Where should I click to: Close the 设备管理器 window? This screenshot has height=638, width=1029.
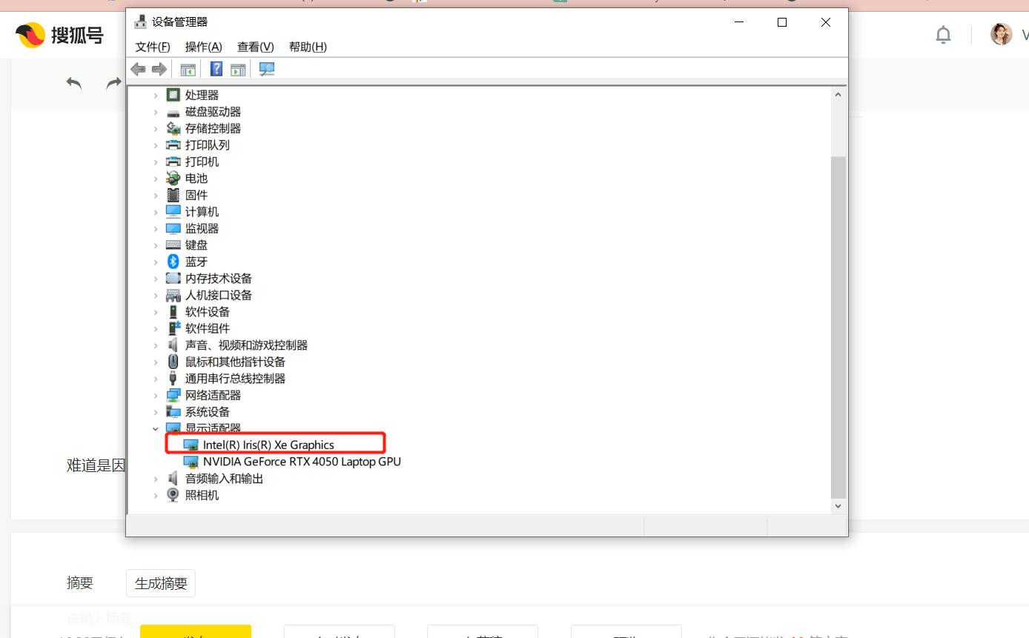tap(826, 22)
